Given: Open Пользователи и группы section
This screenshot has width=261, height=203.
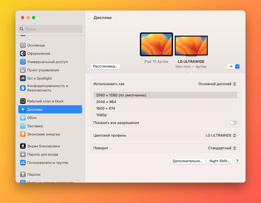Looking at the screenshot, I should pos(50,163).
